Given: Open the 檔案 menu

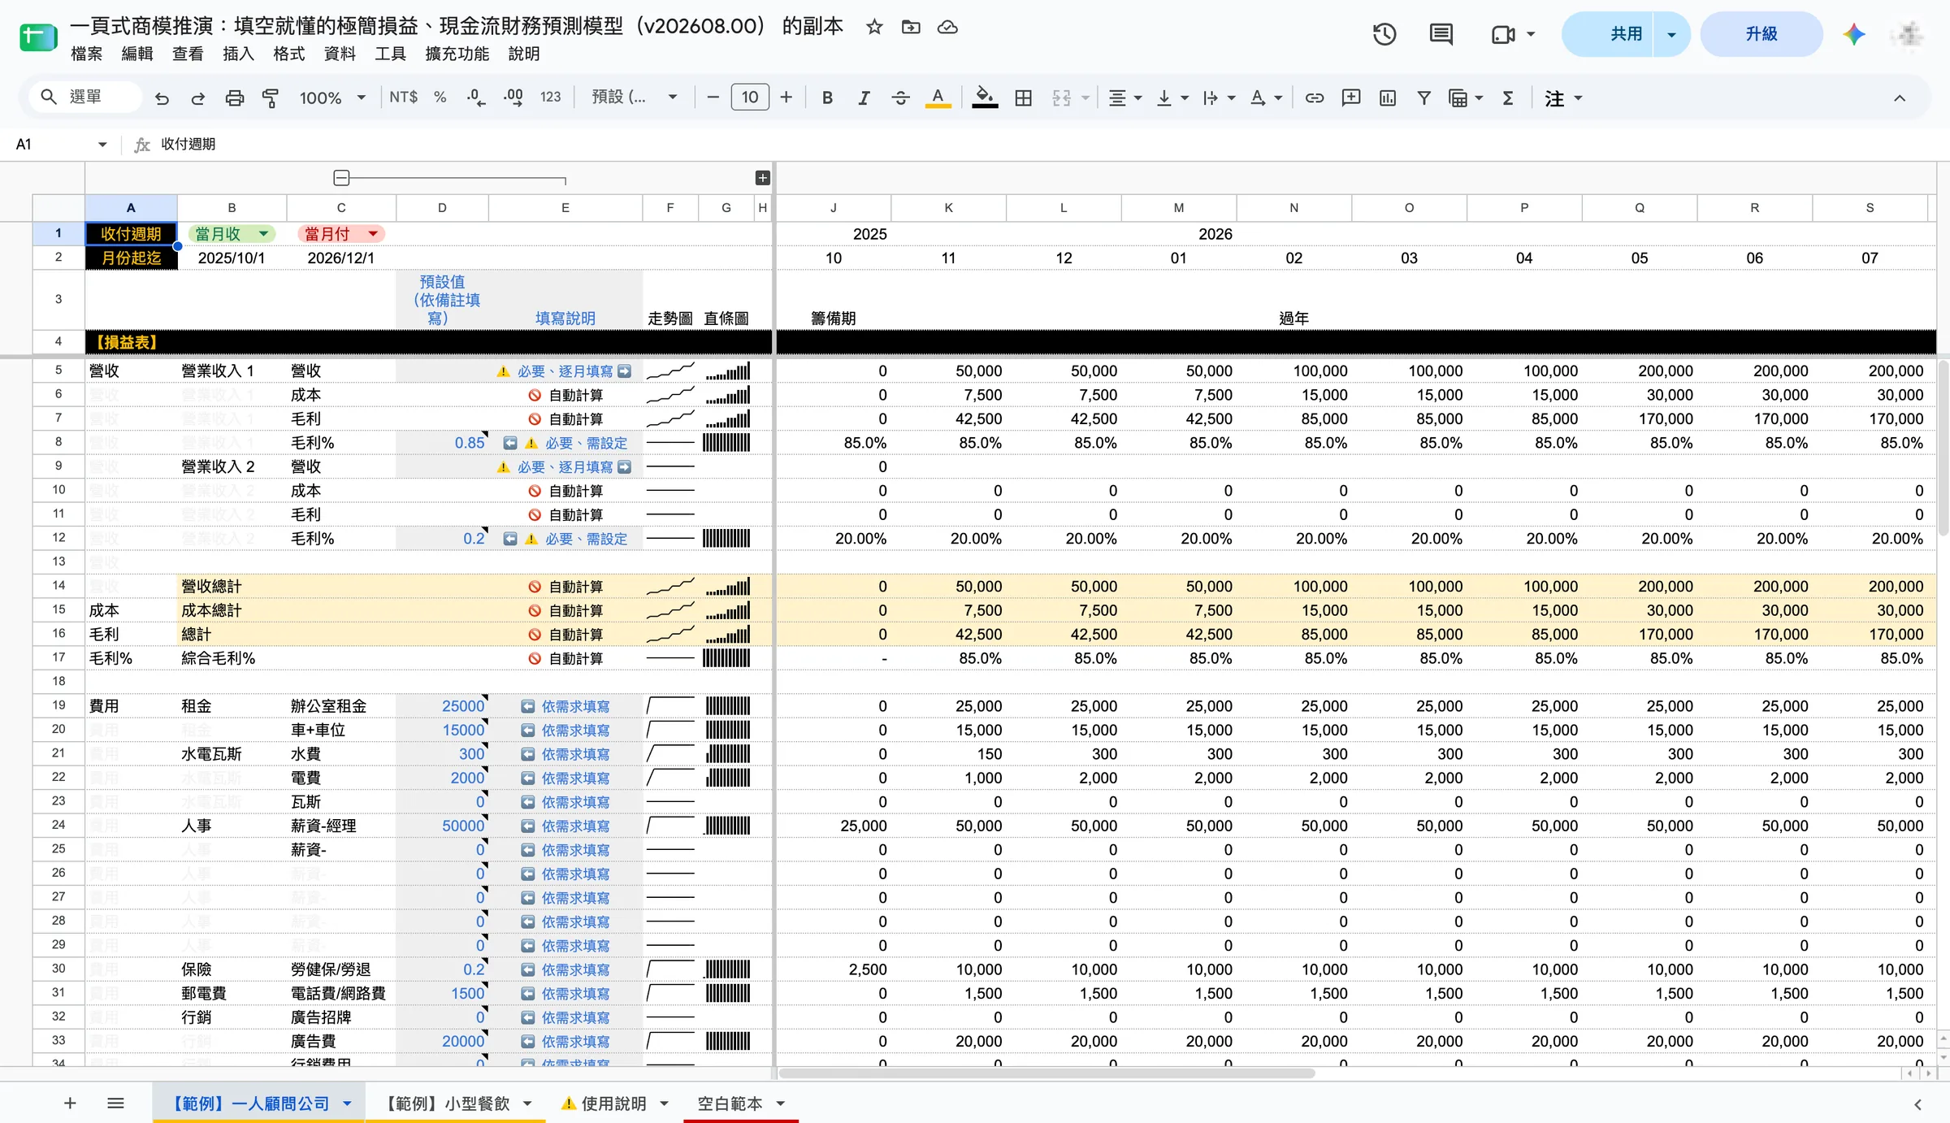Looking at the screenshot, I should [x=86, y=54].
